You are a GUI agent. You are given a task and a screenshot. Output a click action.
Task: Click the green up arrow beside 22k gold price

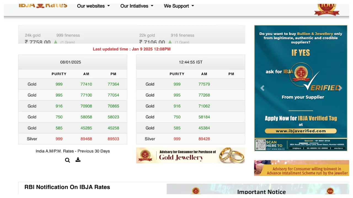point(170,42)
